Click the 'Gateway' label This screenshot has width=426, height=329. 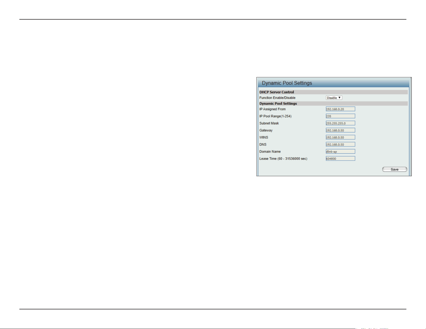click(x=266, y=130)
